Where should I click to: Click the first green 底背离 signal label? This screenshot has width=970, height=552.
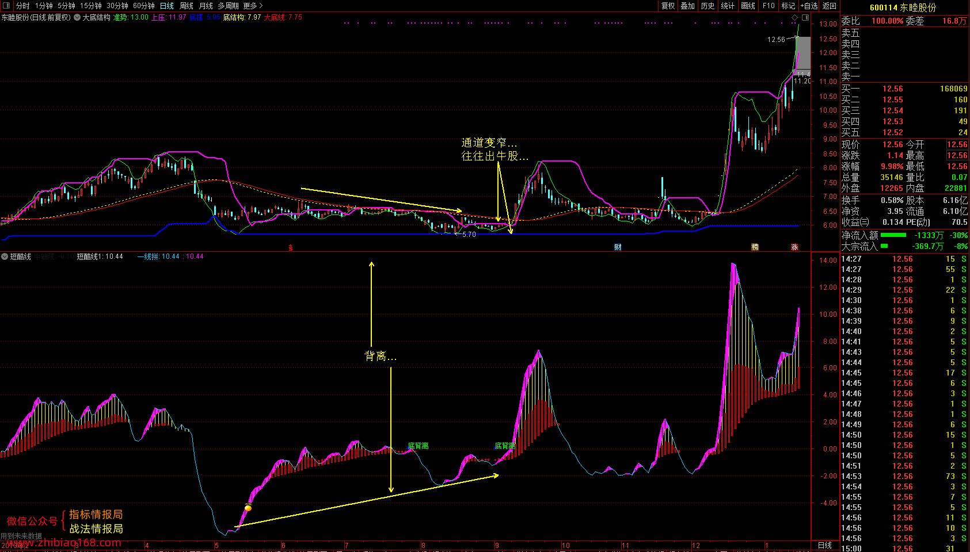[418, 446]
